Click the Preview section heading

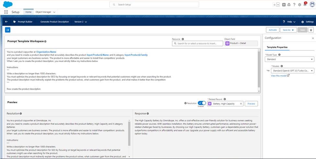(12, 102)
